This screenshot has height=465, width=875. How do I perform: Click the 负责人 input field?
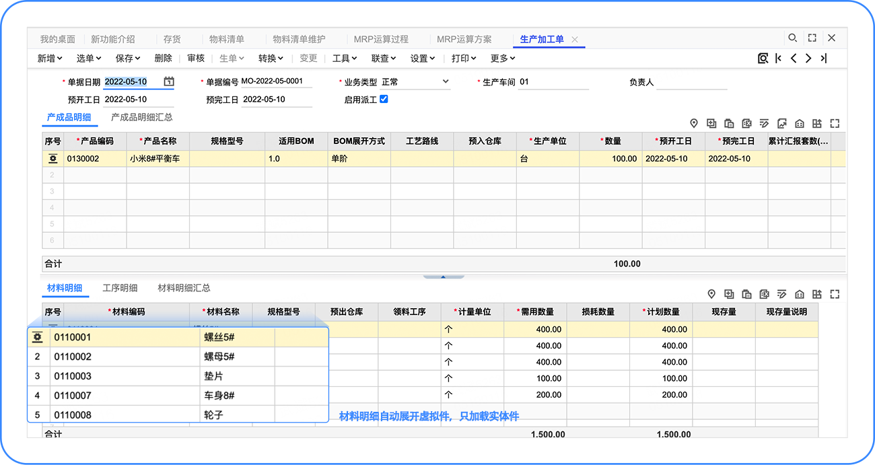[692, 83]
